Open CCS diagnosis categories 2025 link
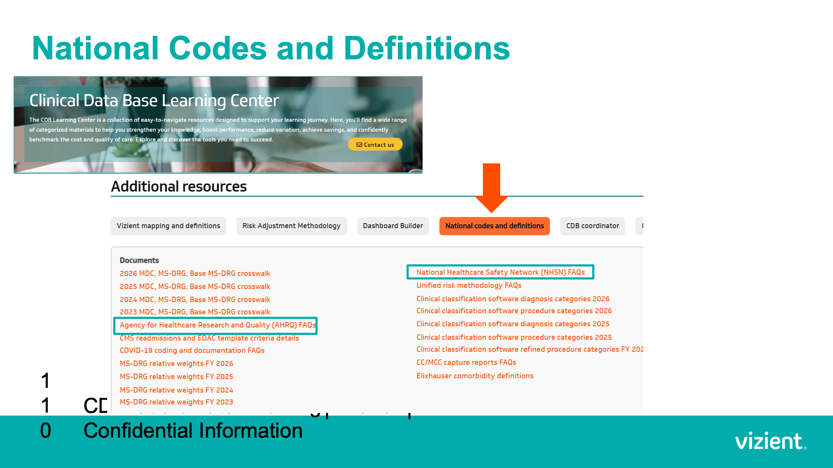Screen dimensions: 833x468 click(x=513, y=324)
